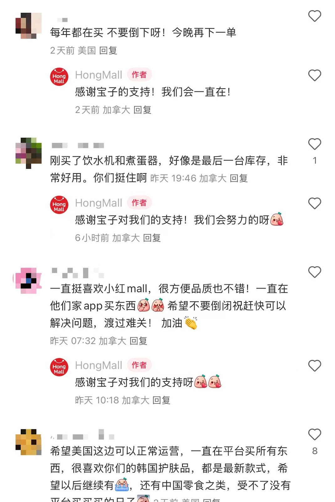Open HongMall profile name in first reply

[99, 75]
